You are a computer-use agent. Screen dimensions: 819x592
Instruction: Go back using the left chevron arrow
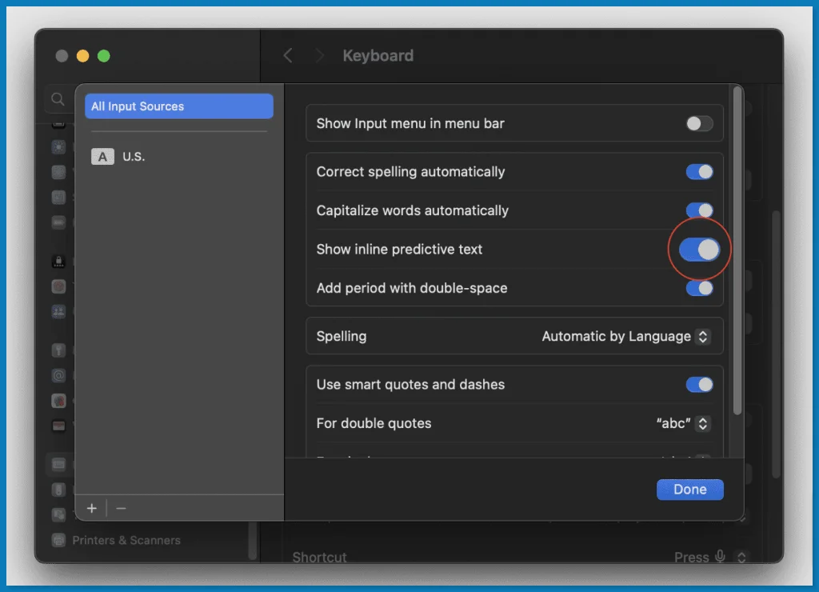pos(289,56)
